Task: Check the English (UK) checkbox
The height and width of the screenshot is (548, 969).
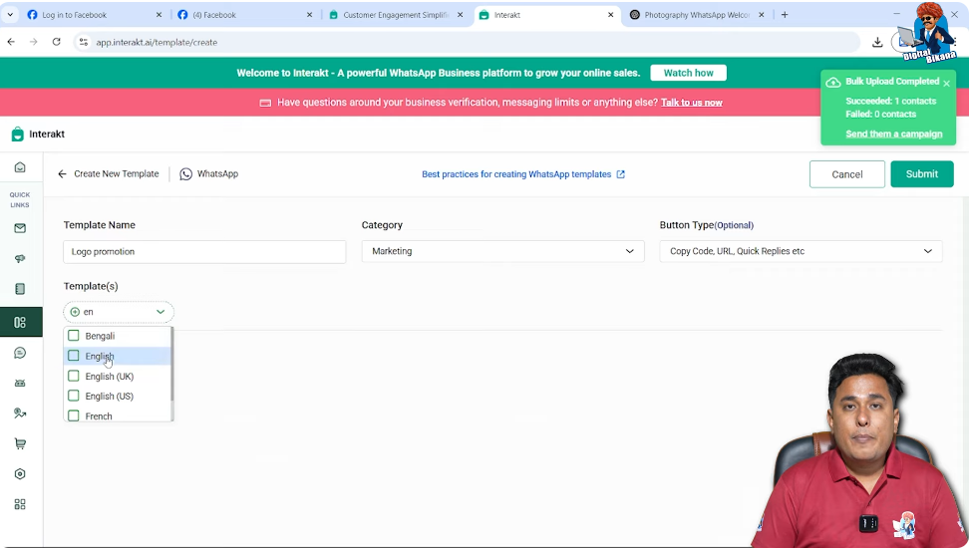Action: [74, 376]
